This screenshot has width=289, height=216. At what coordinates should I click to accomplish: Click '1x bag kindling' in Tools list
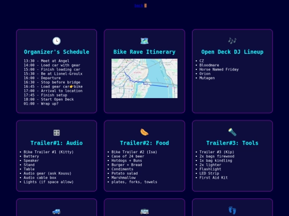[x=216, y=161]
